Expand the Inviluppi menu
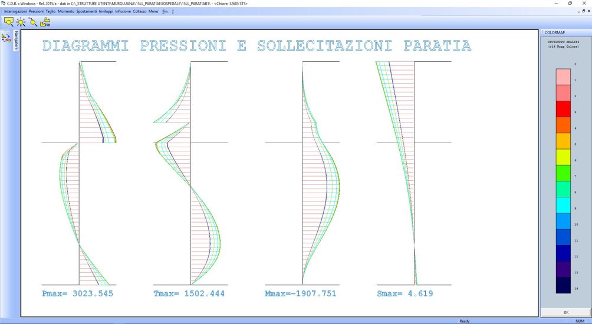This screenshot has height=324, width=592. coord(106,11)
